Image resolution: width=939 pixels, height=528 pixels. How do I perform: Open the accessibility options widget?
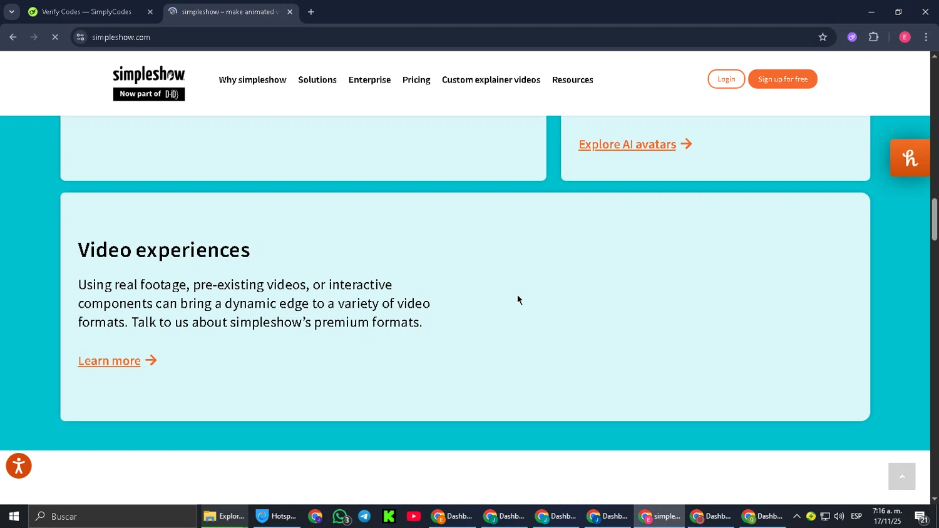pyautogui.click(x=19, y=466)
